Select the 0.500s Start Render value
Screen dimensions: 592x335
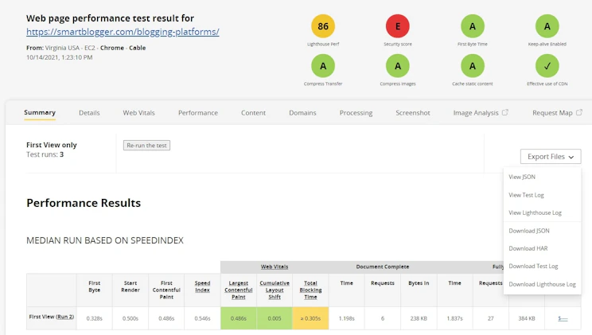[130, 318]
